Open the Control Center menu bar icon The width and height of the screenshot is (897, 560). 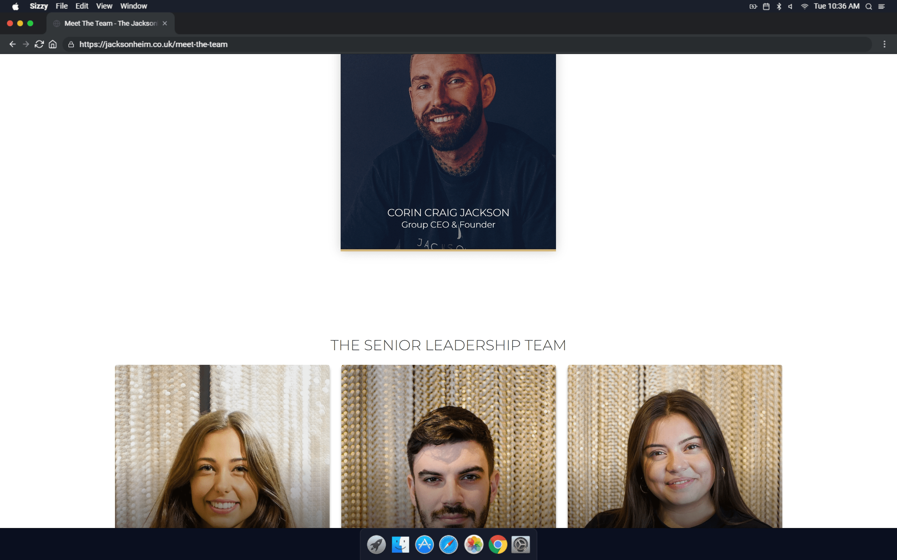[x=881, y=6]
